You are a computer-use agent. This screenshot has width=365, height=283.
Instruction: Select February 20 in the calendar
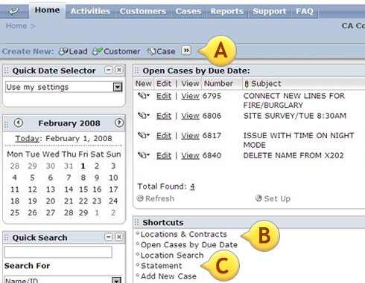[x=51, y=201]
